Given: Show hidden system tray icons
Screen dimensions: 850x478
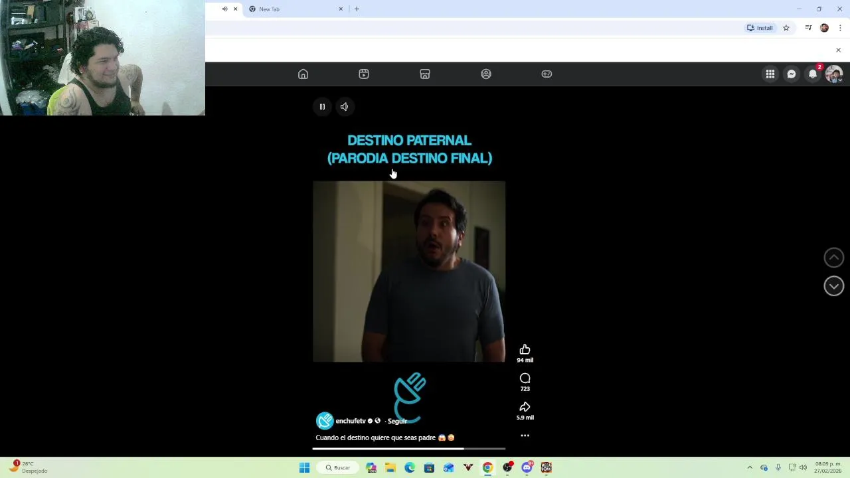Looking at the screenshot, I should pos(750,467).
